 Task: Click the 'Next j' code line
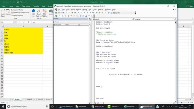click(x=99, y=87)
